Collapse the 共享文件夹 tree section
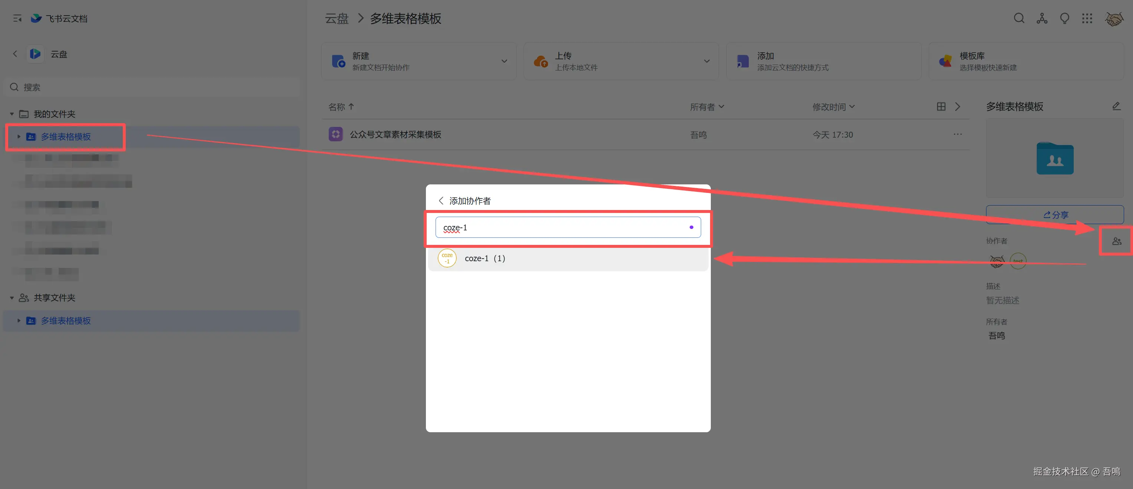Screen dimensions: 1133x489 pyautogui.click(x=12, y=298)
